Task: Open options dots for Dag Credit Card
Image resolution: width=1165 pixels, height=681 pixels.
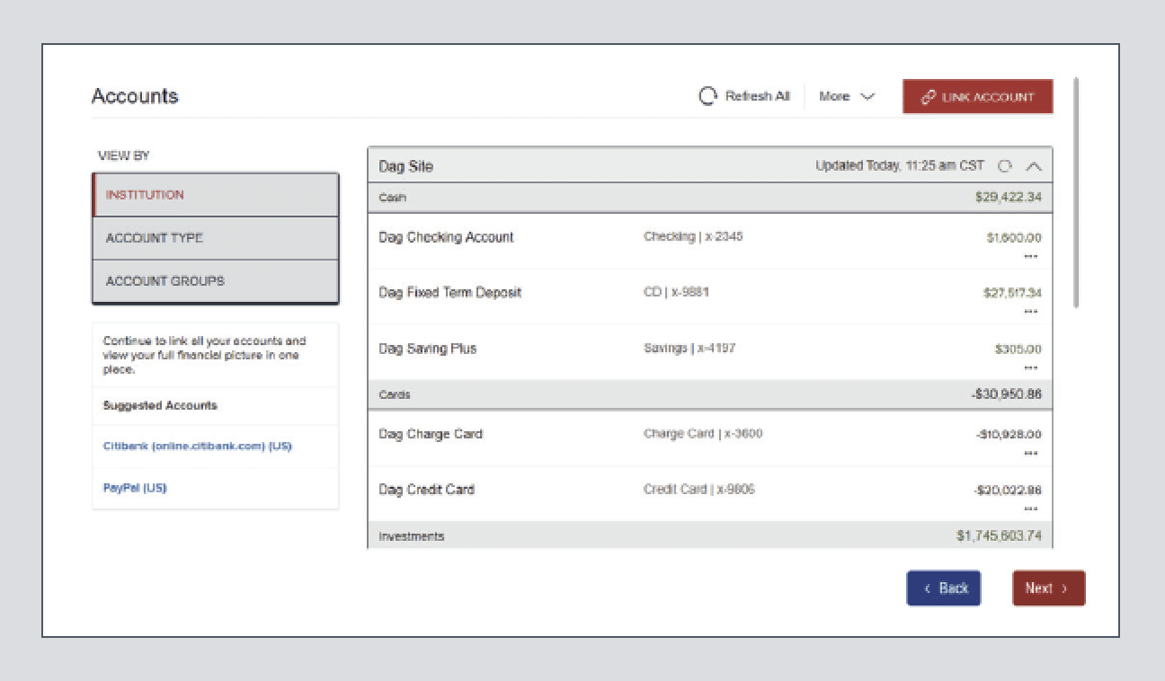Action: [x=1032, y=509]
